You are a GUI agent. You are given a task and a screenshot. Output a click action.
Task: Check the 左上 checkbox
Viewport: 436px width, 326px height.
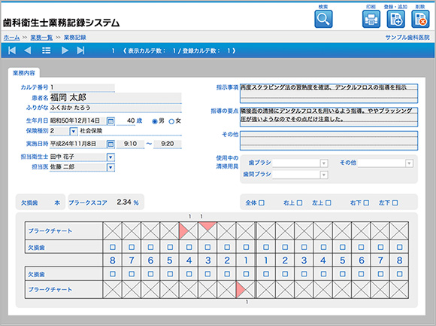[x=329, y=203]
